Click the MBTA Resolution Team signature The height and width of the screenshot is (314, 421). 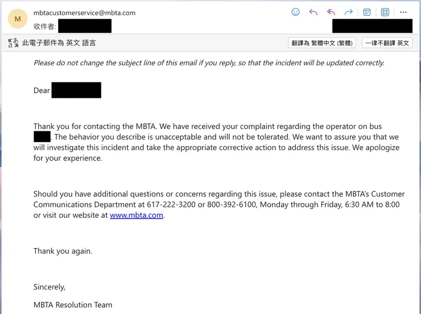click(73, 305)
